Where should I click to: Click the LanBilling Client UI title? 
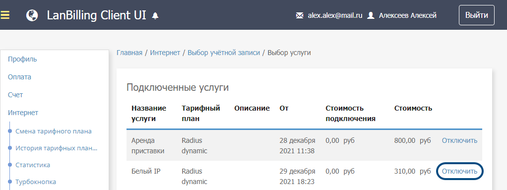(96, 15)
